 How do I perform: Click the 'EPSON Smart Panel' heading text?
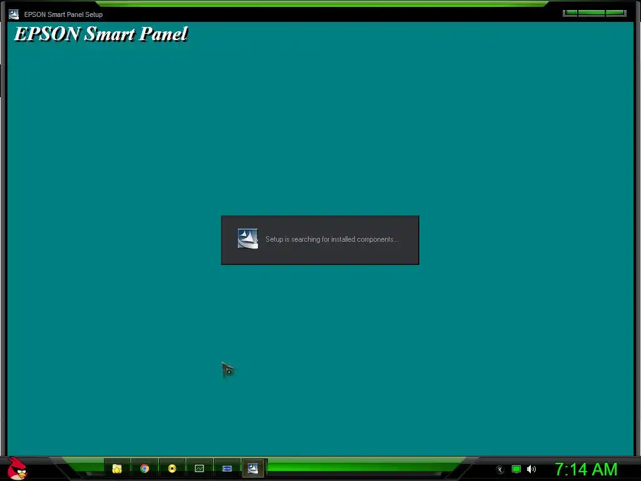tap(101, 34)
